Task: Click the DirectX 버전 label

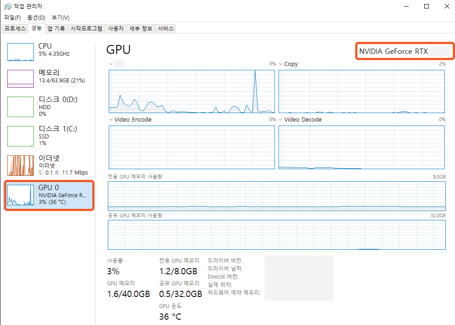Action: coord(223,276)
